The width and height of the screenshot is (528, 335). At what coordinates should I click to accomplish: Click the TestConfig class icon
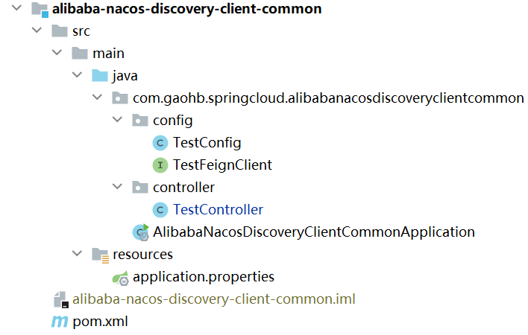pyautogui.click(x=160, y=143)
